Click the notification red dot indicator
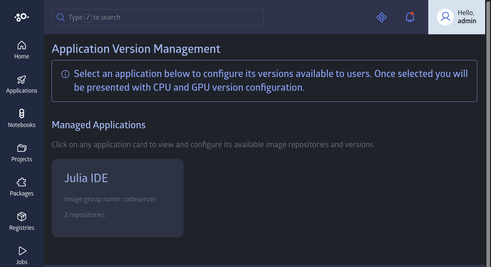Viewport: 491px width, 267px height. (413, 14)
